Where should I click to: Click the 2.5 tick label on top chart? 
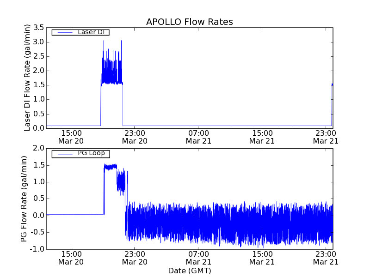[39, 56]
